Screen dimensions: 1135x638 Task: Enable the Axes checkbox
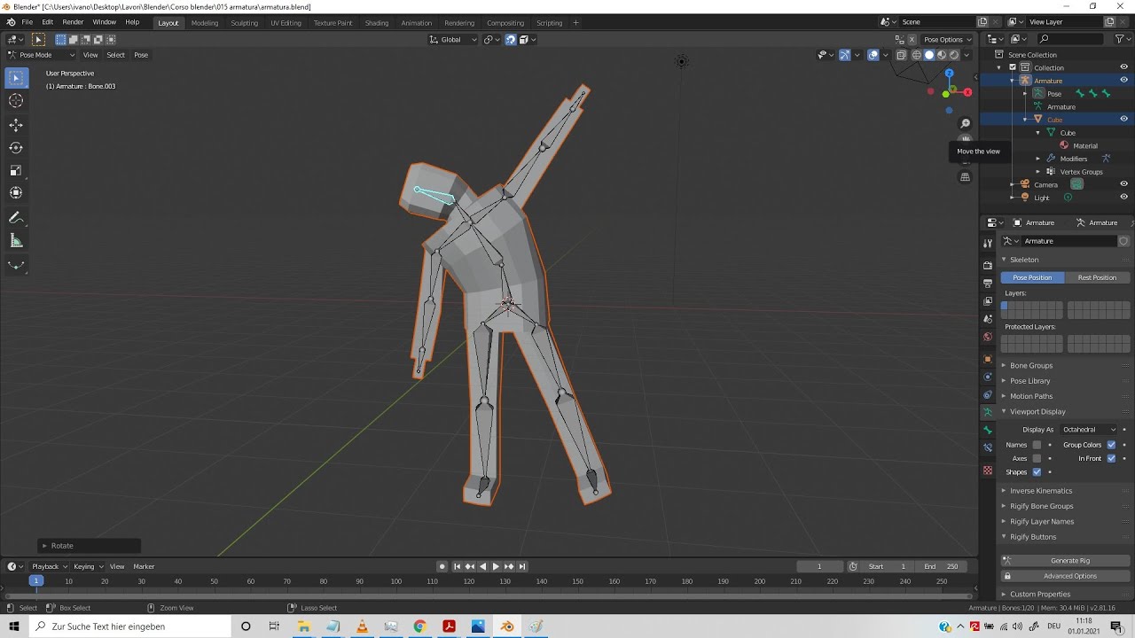[1037, 458]
